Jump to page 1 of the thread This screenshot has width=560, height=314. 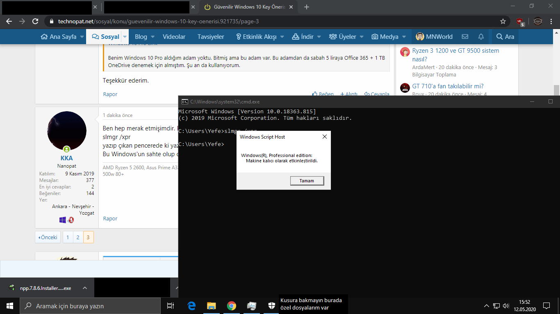pyautogui.click(x=68, y=237)
